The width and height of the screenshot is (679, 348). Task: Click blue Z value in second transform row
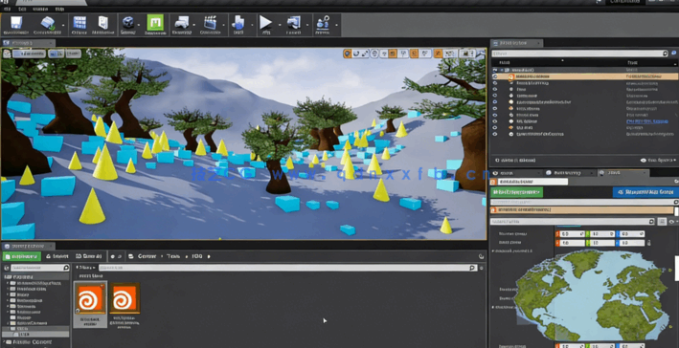pos(630,243)
